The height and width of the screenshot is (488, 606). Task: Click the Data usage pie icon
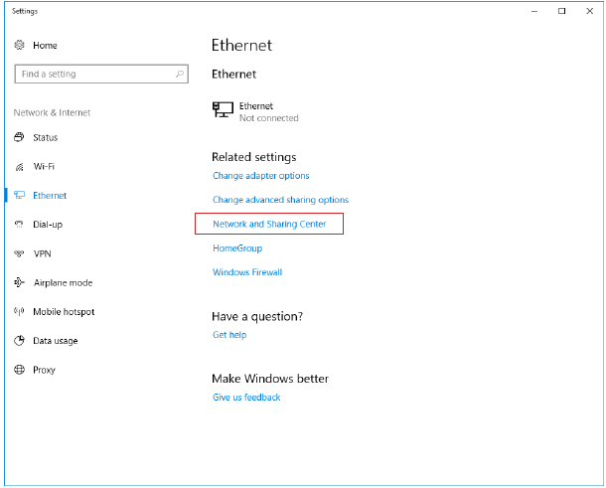click(x=19, y=341)
